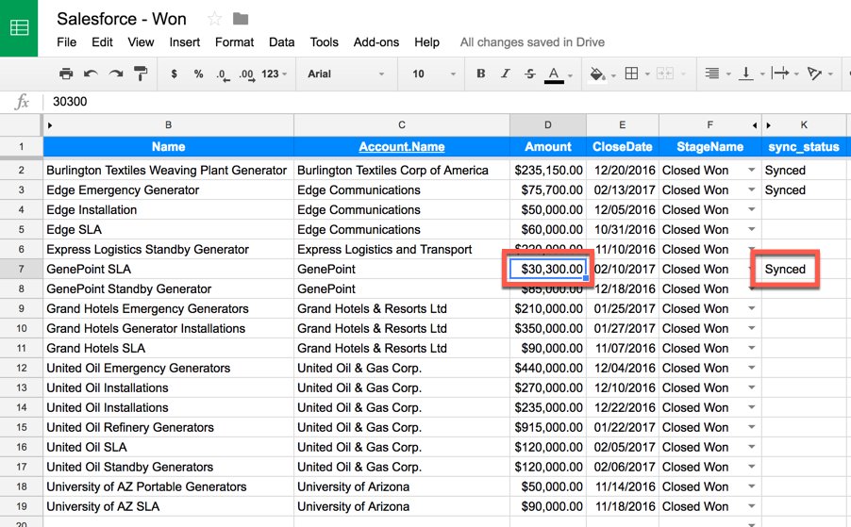The image size is (851, 527).
Task: Print the spreadsheet
Action: coord(66,74)
